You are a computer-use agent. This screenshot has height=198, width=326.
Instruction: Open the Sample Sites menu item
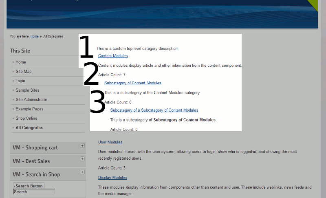pyautogui.click(x=27, y=90)
